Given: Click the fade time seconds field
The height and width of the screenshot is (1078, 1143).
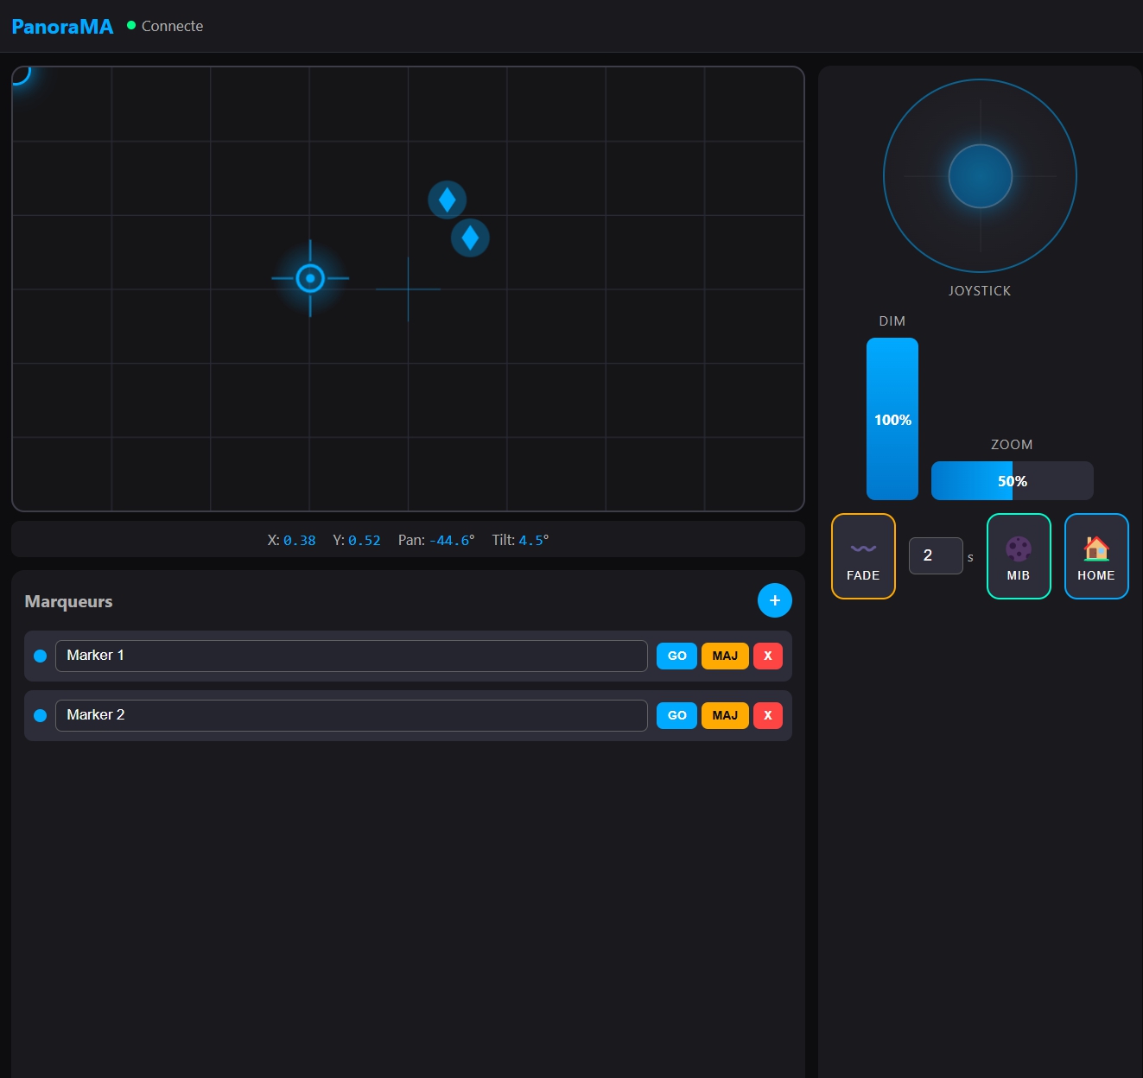Looking at the screenshot, I should point(936,555).
